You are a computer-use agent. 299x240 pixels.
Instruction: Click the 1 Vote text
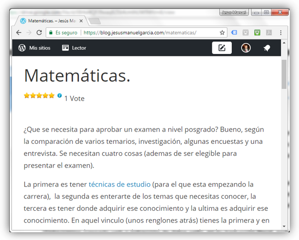(x=75, y=99)
